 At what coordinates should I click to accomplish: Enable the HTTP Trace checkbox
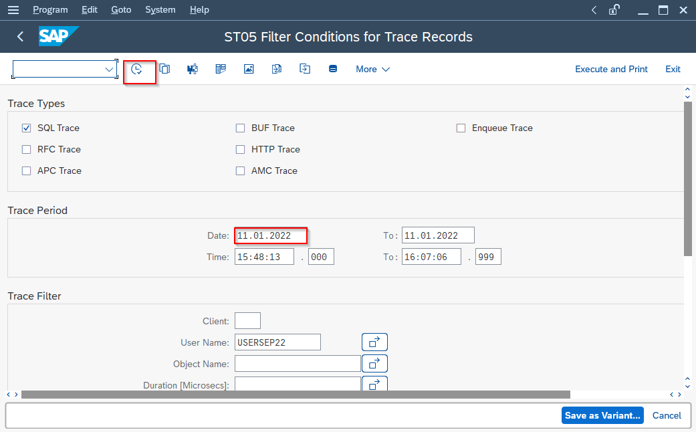click(240, 149)
